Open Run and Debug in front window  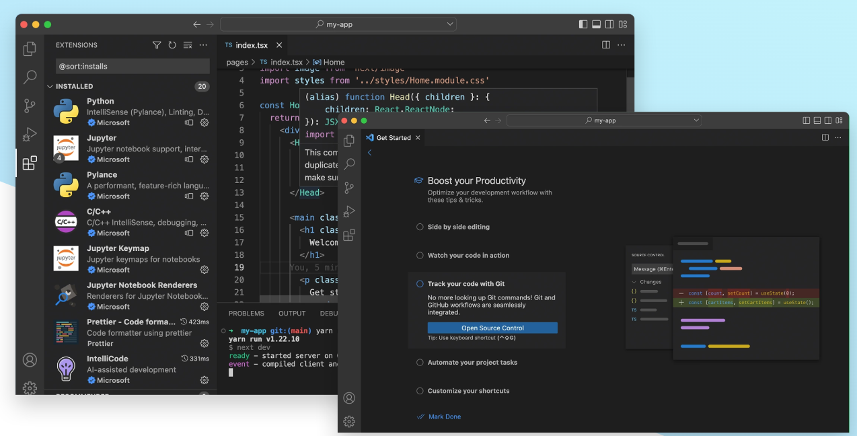(x=349, y=211)
